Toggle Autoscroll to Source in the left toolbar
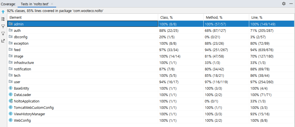 click(x=3, y=26)
